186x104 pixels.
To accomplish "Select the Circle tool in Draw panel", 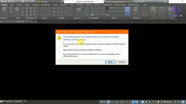I will (48, 12).
